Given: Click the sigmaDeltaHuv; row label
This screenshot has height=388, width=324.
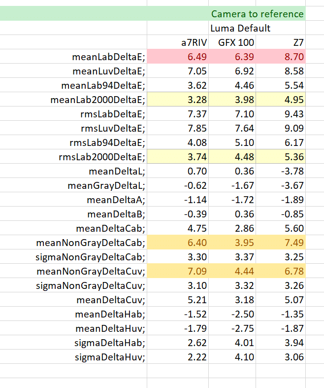Looking at the screenshot, I should (x=110, y=357).
